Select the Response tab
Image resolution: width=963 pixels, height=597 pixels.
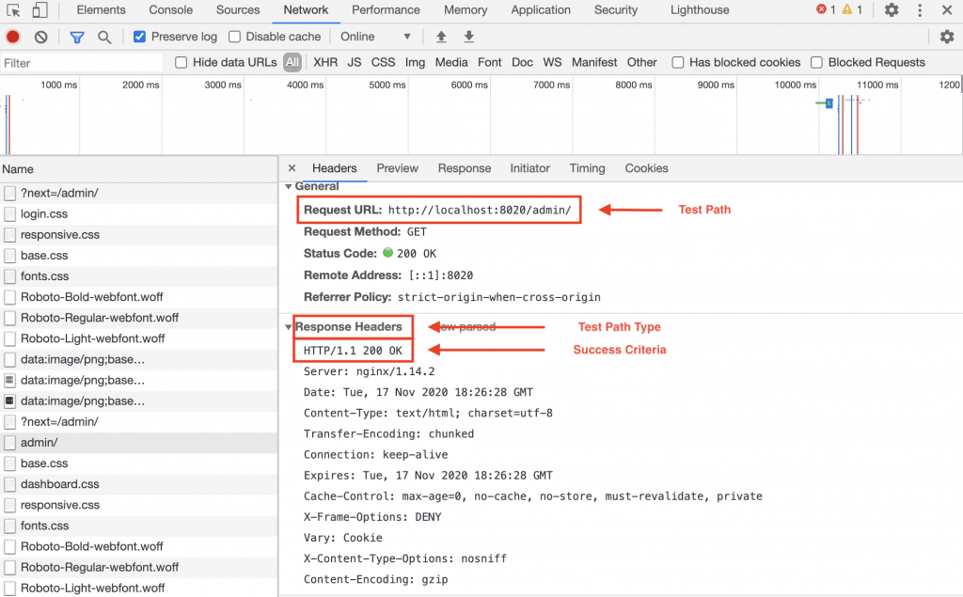(465, 168)
